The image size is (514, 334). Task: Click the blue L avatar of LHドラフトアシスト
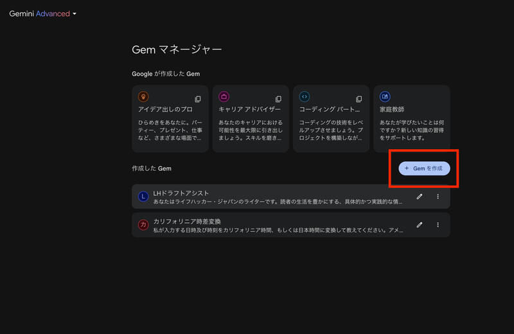(x=143, y=197)
